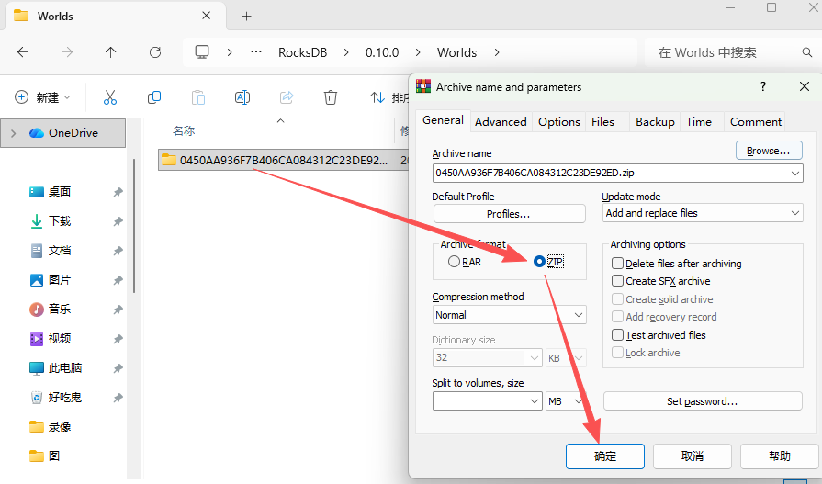Check the Create SFX archive option
822x484 pixels.
(x=618, y=281)
